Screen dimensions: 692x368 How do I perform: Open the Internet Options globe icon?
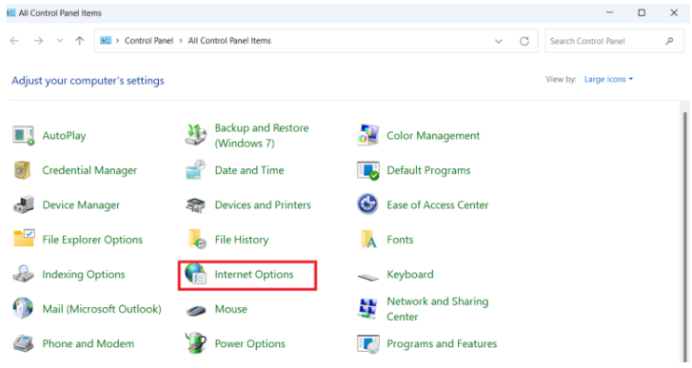[x=195, y=274]
